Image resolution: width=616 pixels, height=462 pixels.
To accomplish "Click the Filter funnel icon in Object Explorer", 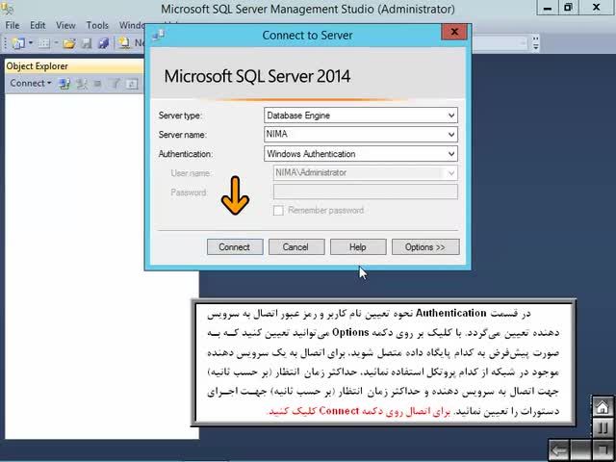I will [x=115, y=84].
